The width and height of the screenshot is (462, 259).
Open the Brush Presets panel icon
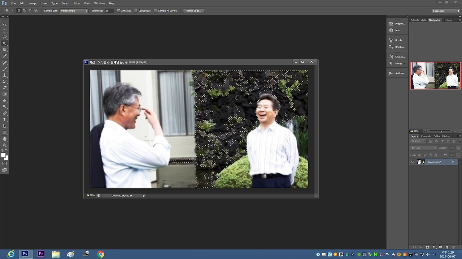coord(391,47)
